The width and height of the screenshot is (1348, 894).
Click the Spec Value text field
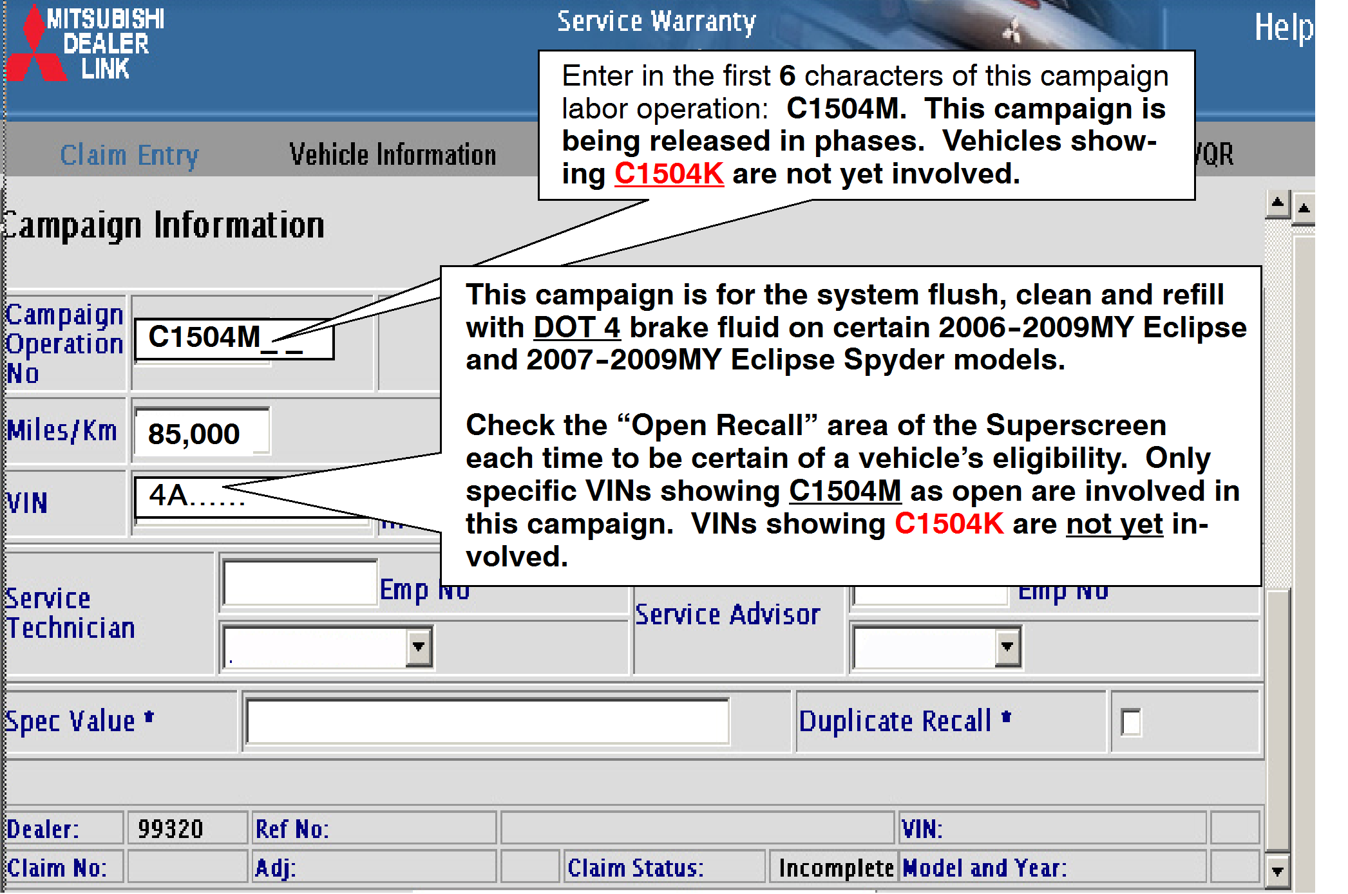(488, 722)
